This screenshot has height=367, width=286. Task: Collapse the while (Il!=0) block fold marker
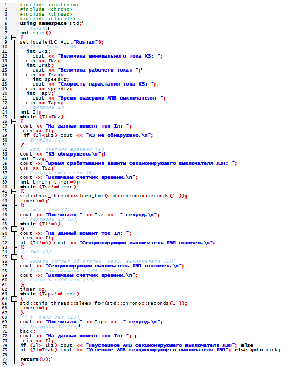tap(15, 229)
